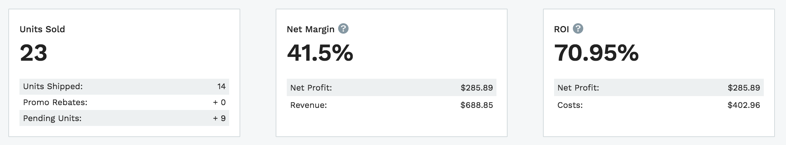
Task: Click the 14 units shipped count
Action: pos(221,86)
